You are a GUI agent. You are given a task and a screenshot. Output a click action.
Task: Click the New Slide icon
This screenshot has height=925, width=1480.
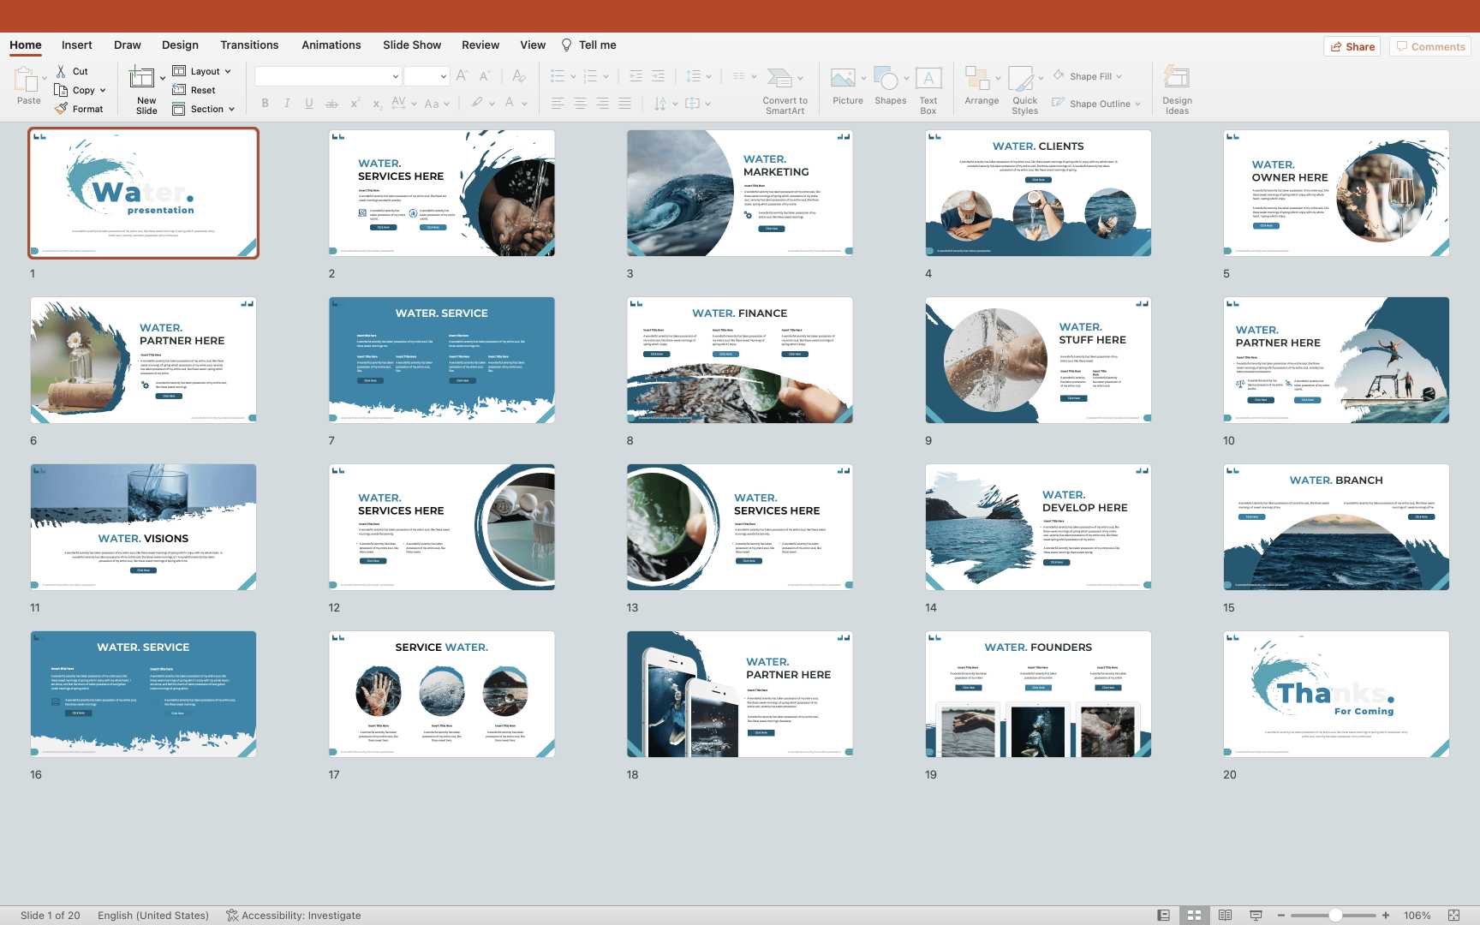[143, 80]
